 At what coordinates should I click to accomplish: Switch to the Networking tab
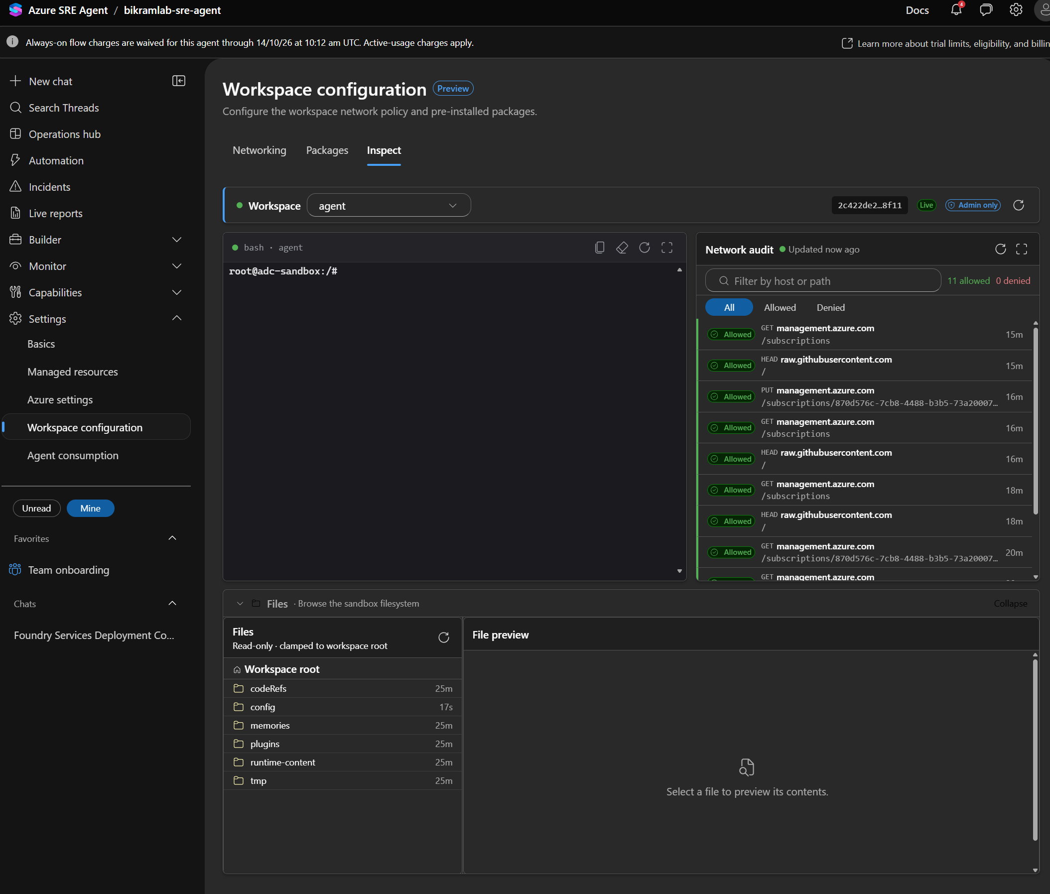click(259, 150)
